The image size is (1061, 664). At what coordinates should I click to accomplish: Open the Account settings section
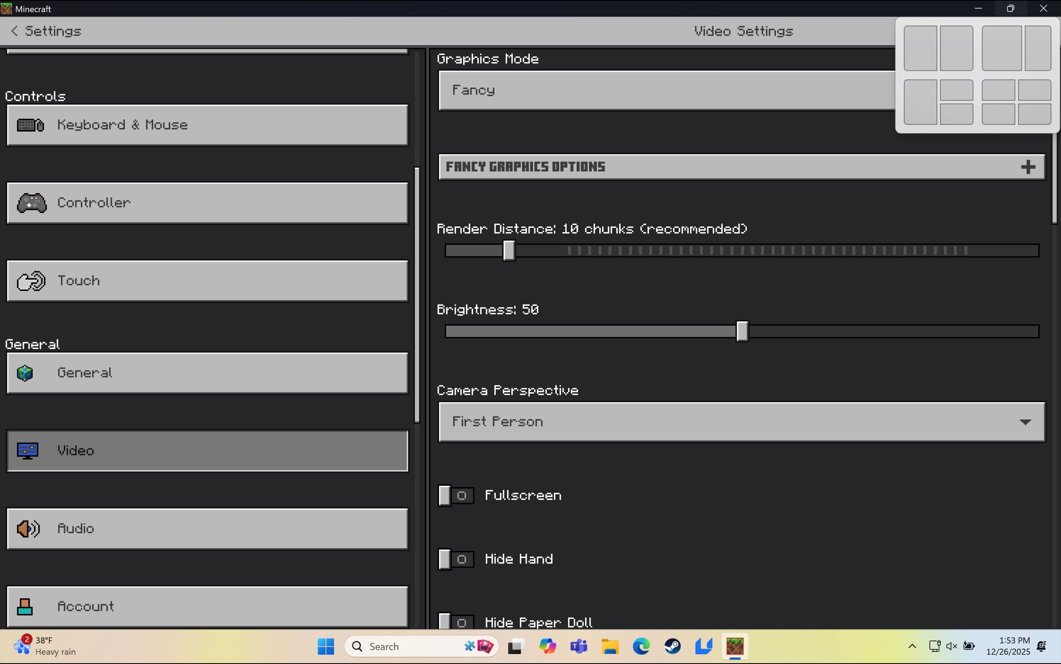[x=207, y=607]
